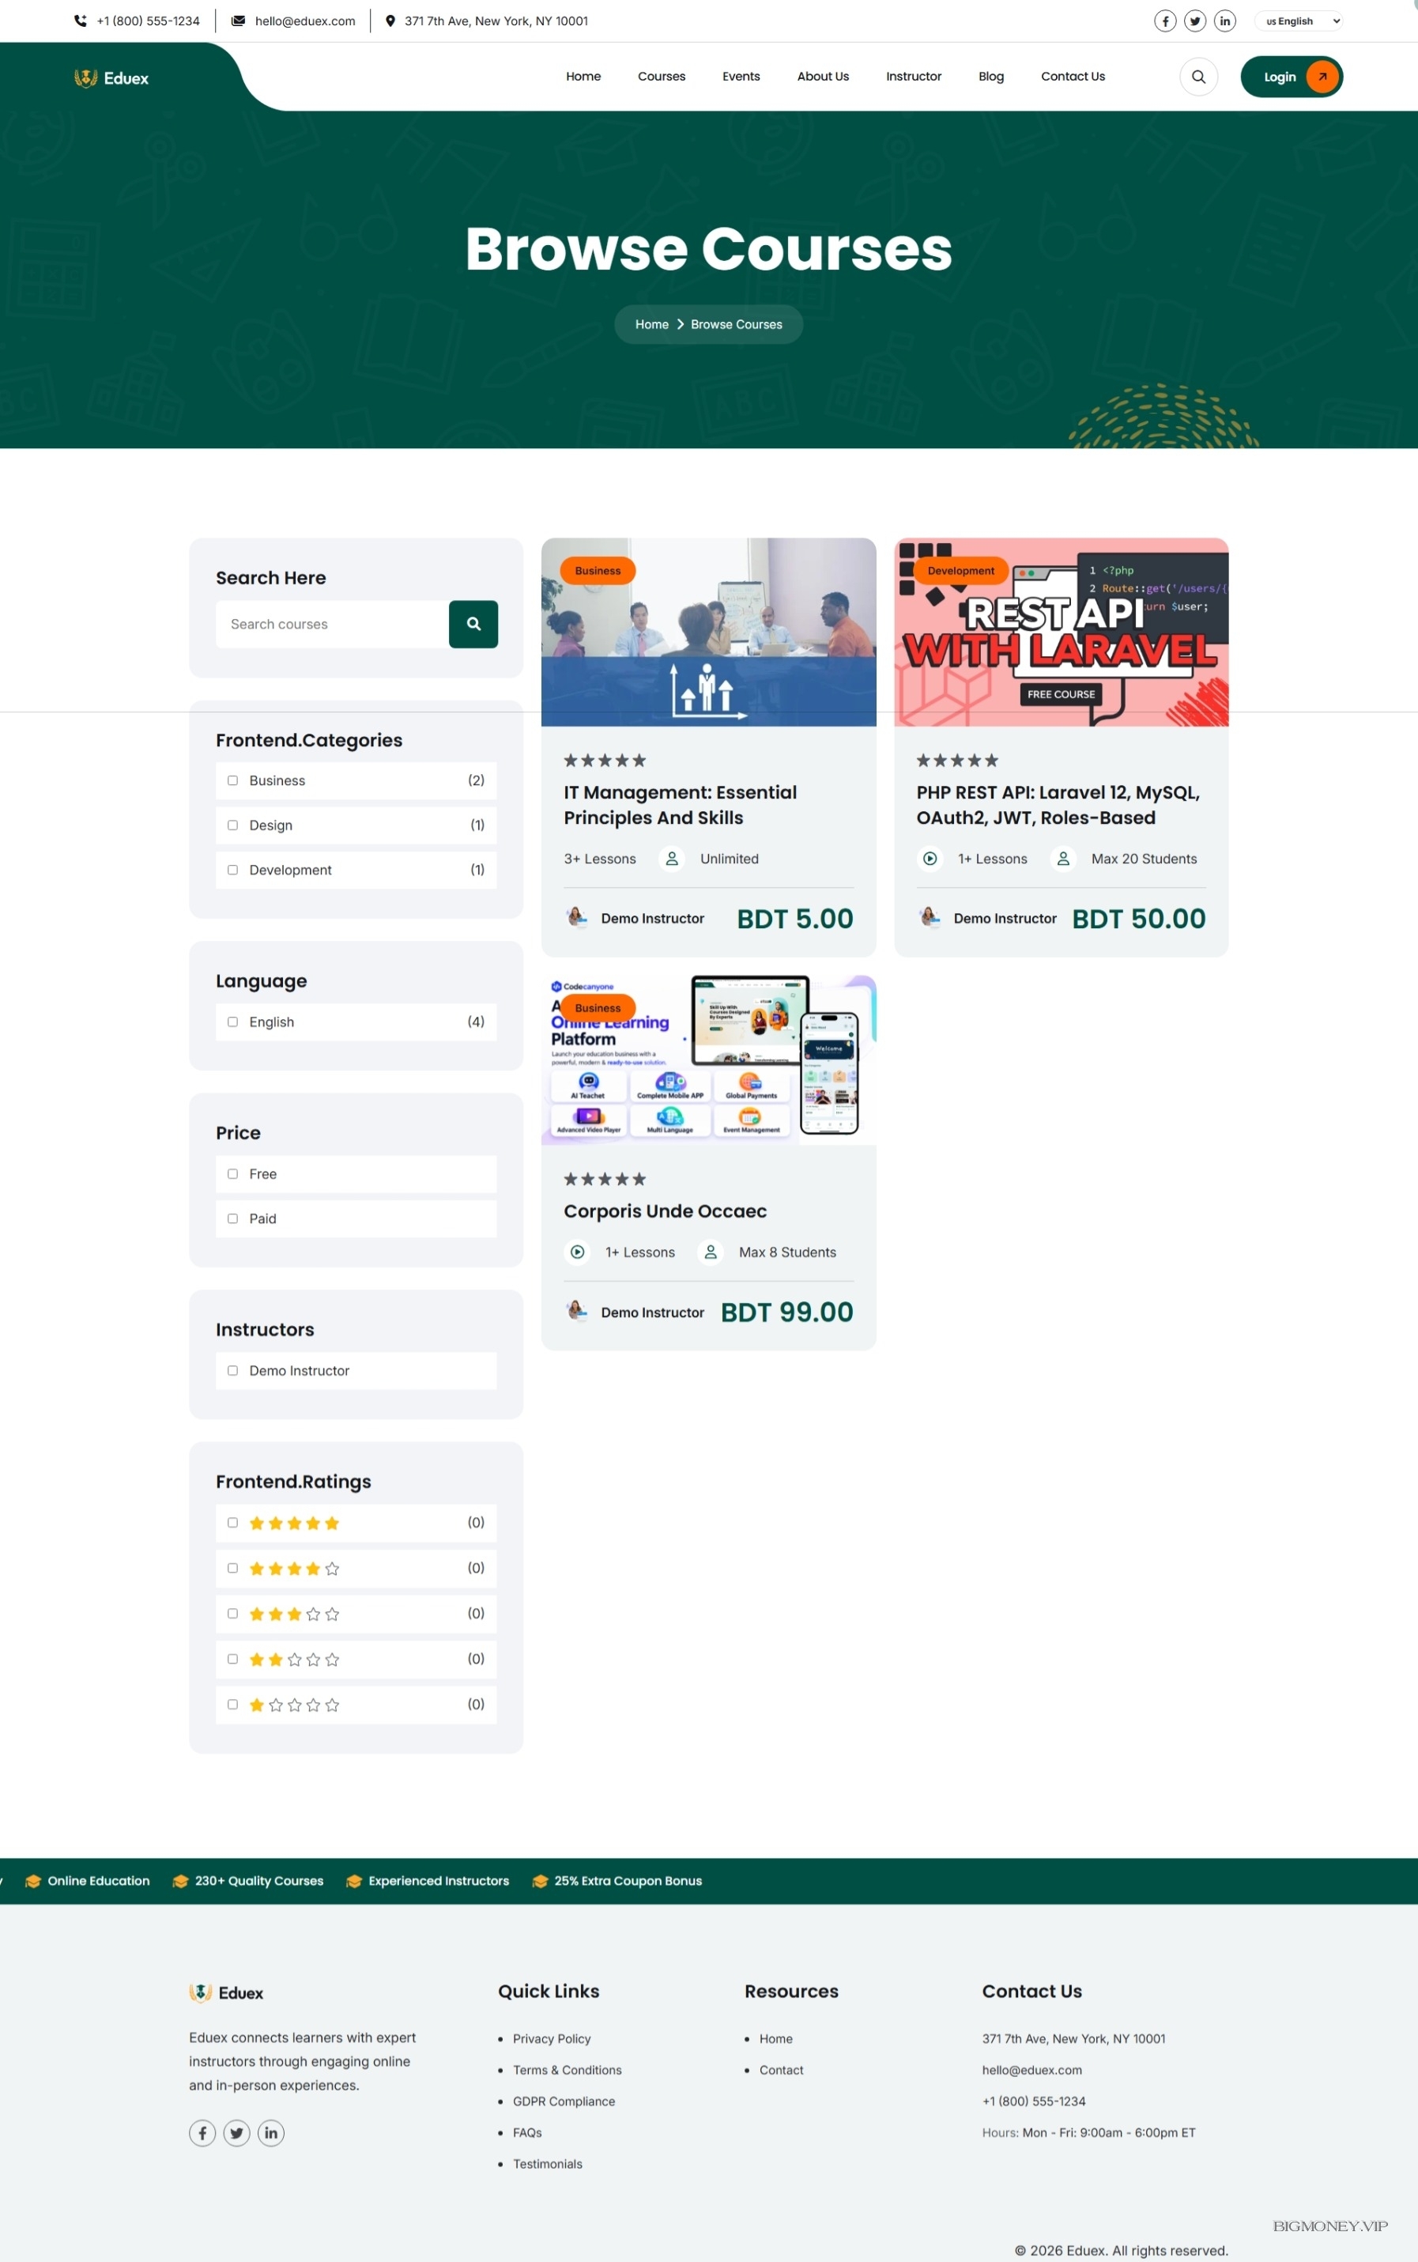Viewport: 1418px width, 2262px height.
Task: Toggle the Demo Instructor filter checkbox
Action: click(x=232, y=1370)
